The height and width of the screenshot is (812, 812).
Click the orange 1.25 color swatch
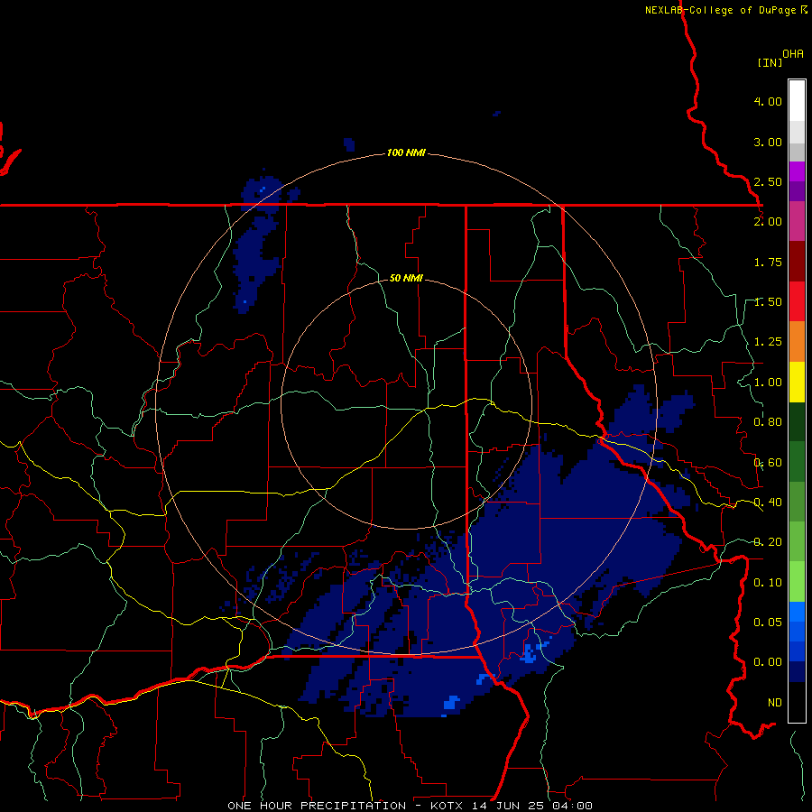pyautogui.click(x=797, y=341)
